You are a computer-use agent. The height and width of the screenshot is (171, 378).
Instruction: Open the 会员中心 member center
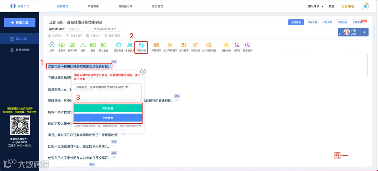coord(348,7)
